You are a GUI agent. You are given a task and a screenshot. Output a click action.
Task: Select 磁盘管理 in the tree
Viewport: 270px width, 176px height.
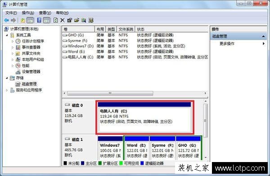[x=29, y=84]
